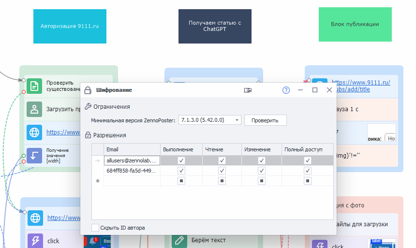
Task: Open help with the question mark icon
Action: click(286, 90)
